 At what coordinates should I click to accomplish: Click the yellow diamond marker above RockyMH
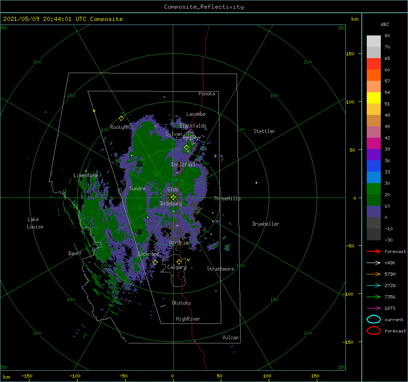pyautogui.click(x=121, y=119)
